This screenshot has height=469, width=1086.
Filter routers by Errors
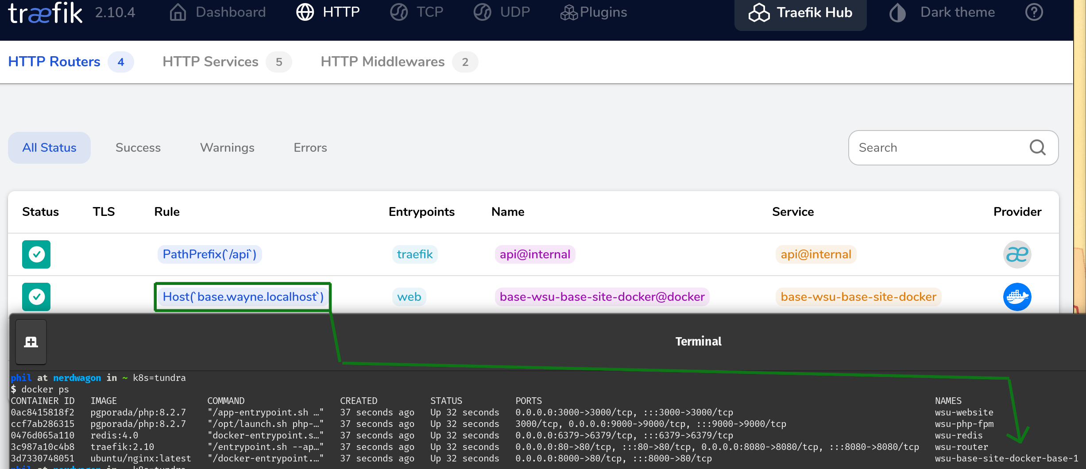(310, 148)
